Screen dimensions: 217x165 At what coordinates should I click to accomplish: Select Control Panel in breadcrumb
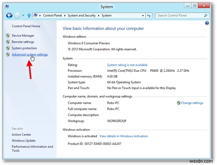pyautogui.click(x=52, y=15)
